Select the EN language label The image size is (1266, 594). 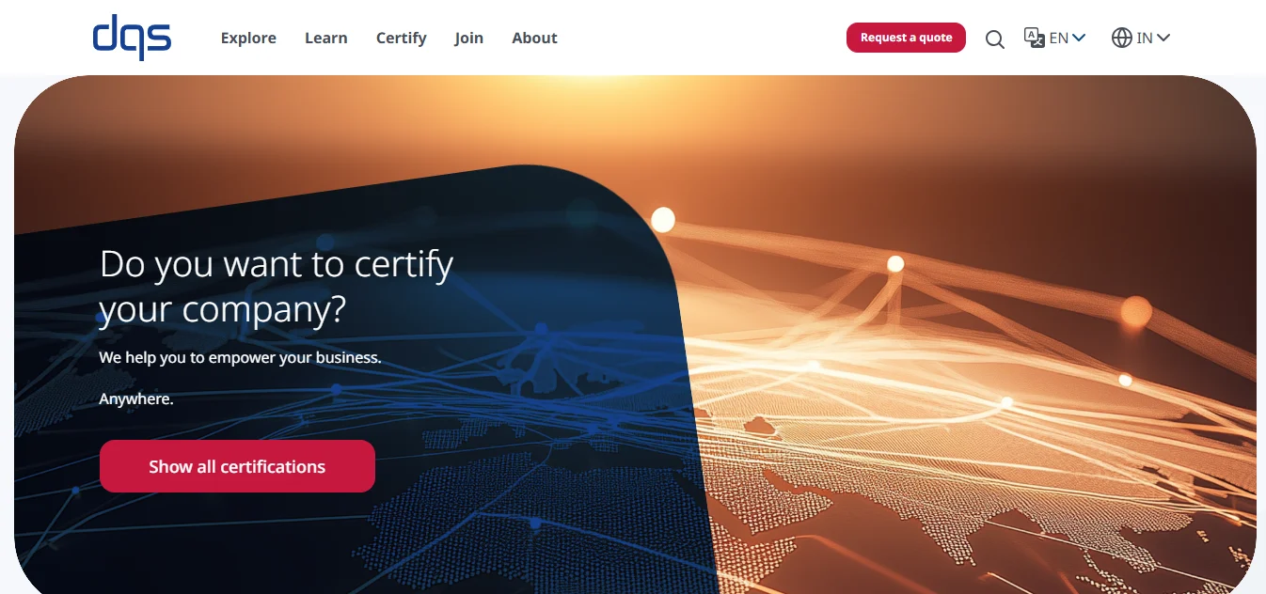(1058, 38)
